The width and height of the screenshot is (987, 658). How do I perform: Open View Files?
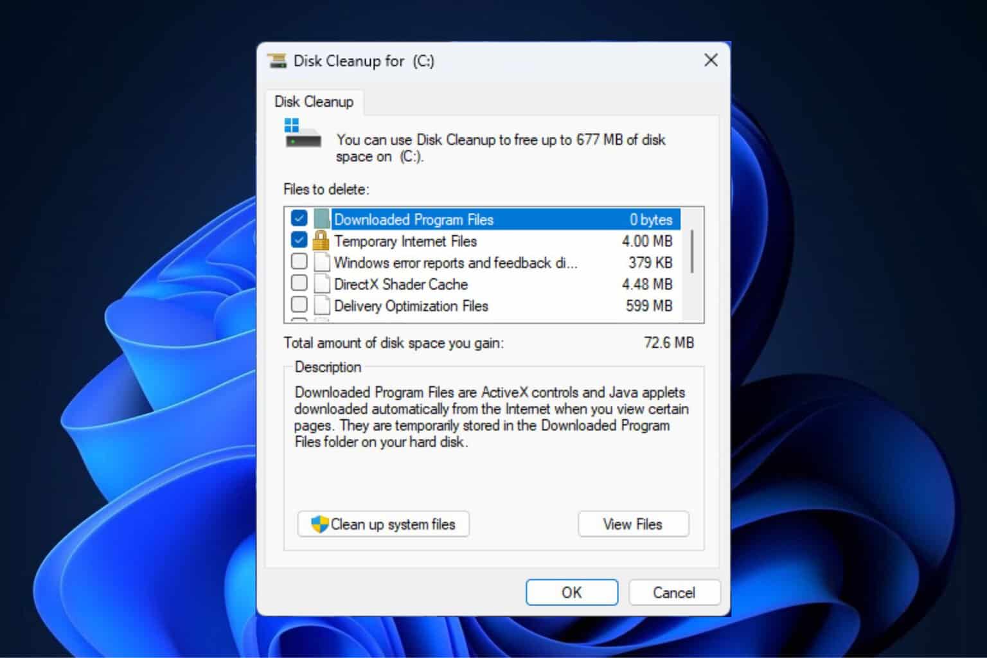pyautogui.click(x=633, y=524)
